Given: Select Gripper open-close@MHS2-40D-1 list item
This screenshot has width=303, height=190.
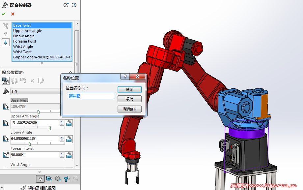Looking at the screenshot, I should 42,57.
